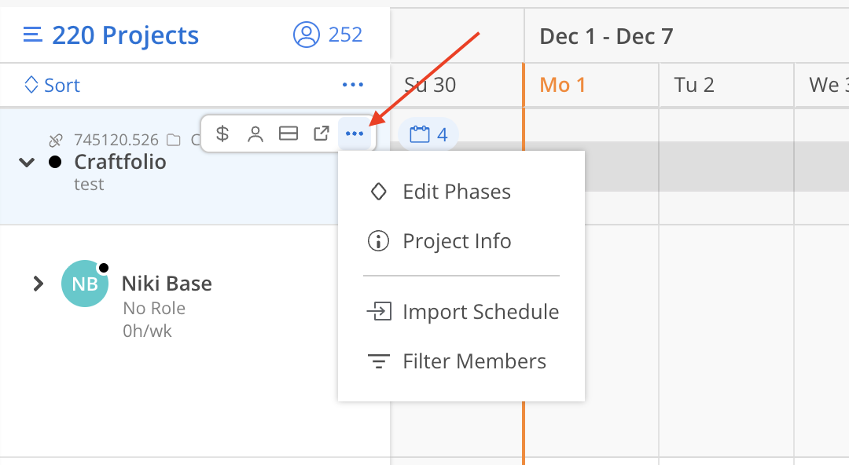Click the highlighted three-dots more icon

[355, 134]
